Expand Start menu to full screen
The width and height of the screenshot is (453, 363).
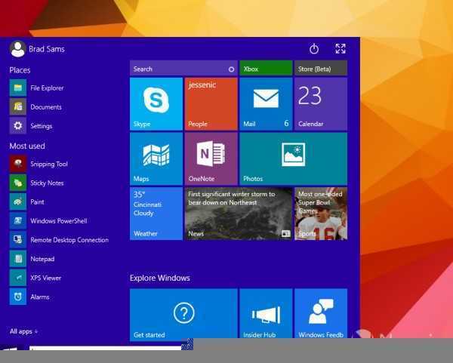coord(341,48)
